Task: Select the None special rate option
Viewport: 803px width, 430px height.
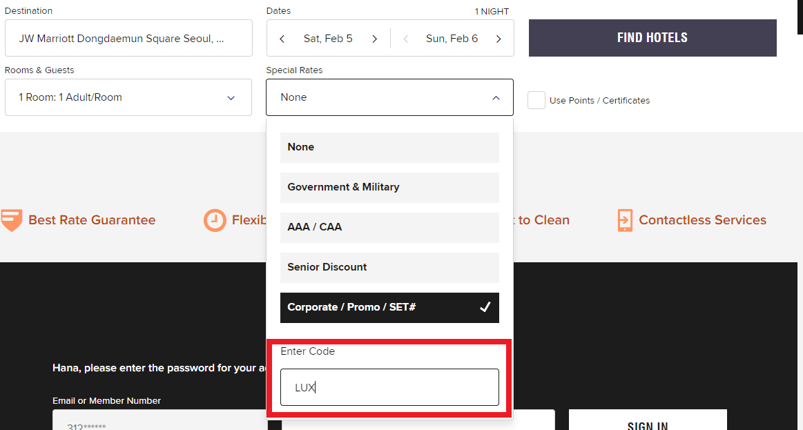Action: tap(389, 148)
